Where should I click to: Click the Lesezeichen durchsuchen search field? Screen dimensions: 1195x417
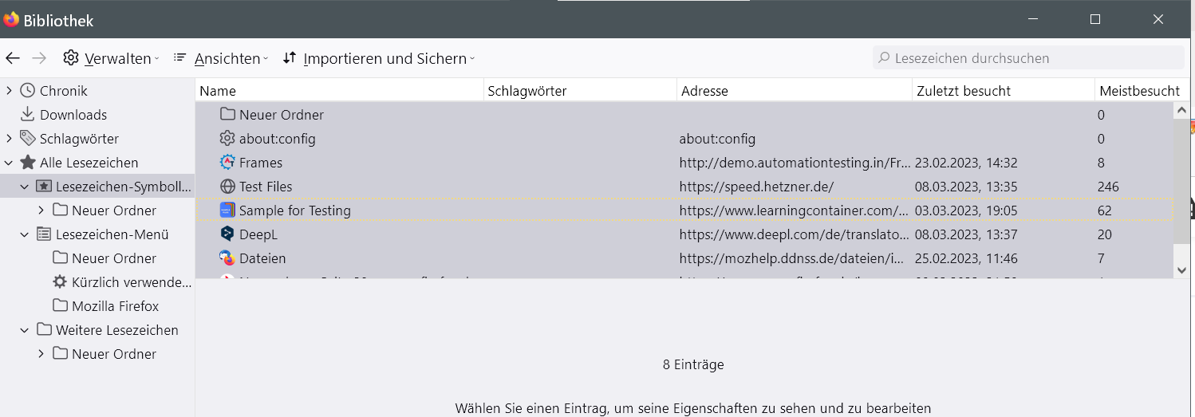1029,58
